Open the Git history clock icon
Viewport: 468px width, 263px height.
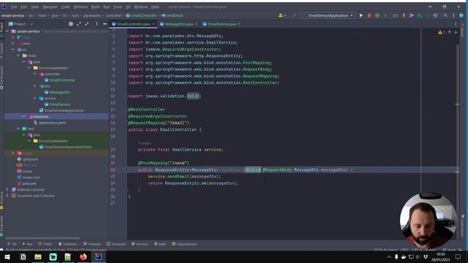436,15
